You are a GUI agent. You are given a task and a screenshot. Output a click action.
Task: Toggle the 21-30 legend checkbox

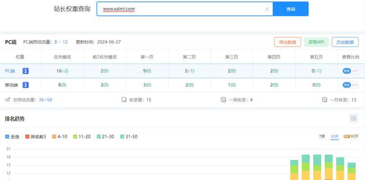pos(99,136)
